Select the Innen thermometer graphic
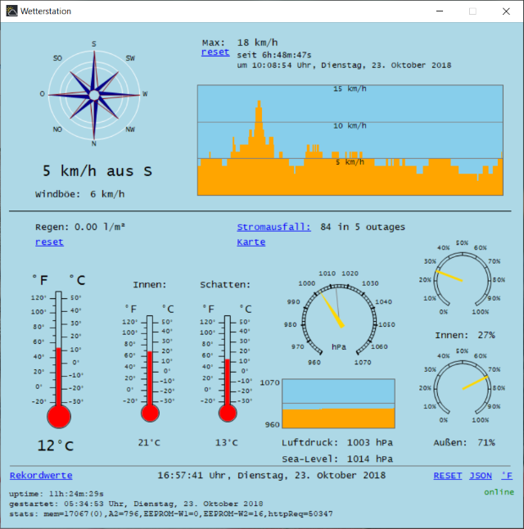Screen dimensions: 524x529 tap(150, 368)
